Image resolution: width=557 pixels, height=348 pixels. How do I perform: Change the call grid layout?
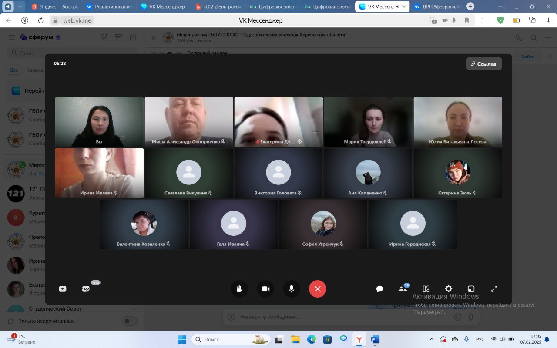426,289
